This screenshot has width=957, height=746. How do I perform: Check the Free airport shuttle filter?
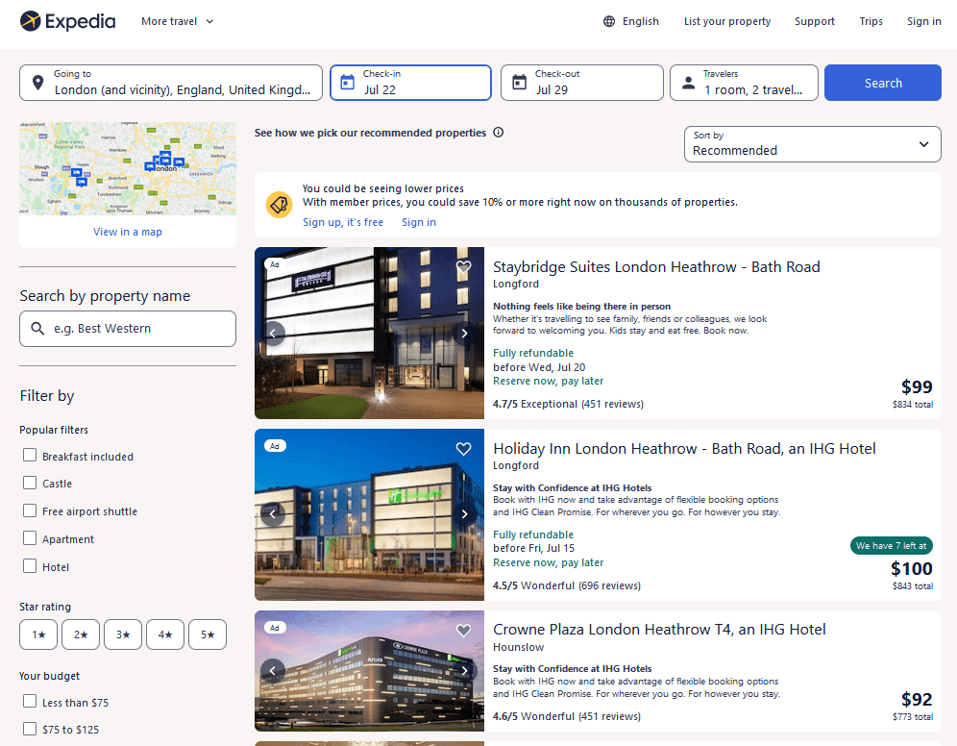29,510
